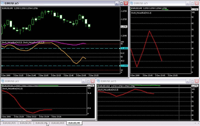The image size is (200, 126).
Task: Maximize the EURUSD,M1 chart window
Action: click(x=88, y=81)
